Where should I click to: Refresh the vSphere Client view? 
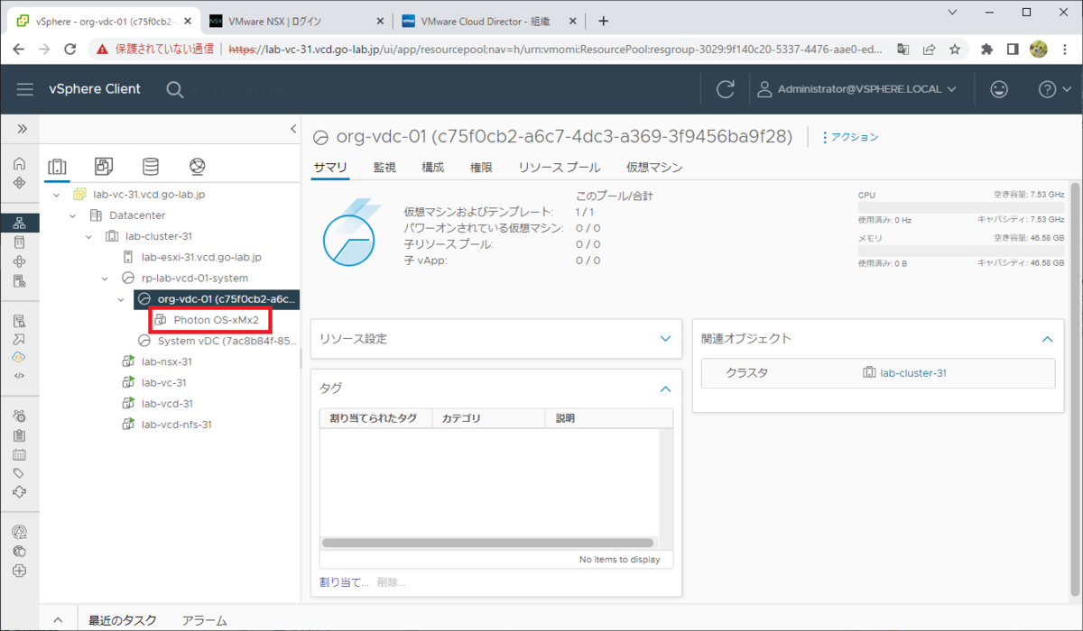click(x=725, y=89)
